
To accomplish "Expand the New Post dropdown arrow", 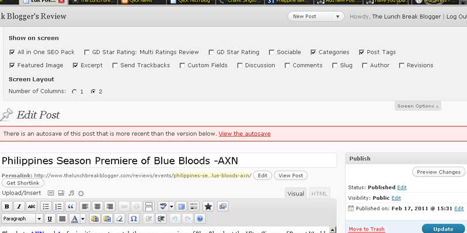I will pyautogui.click(x=337, y=16).
